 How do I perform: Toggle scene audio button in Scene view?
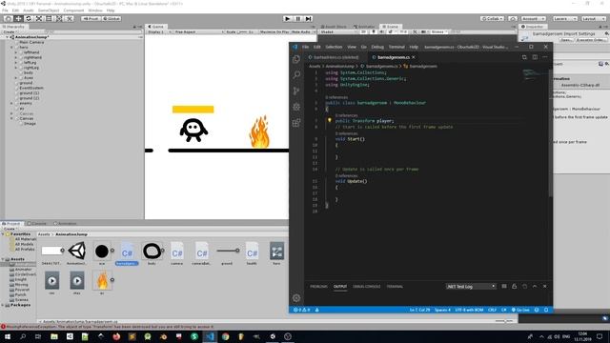click(381, 31)
